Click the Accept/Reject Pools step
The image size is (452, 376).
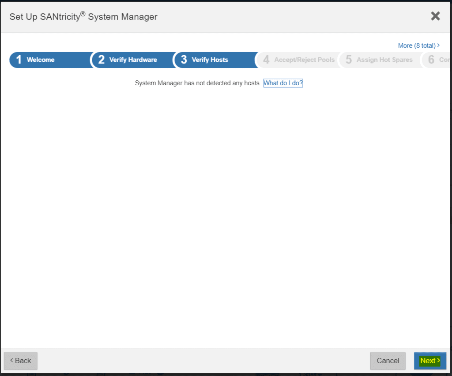pos(304,60)
